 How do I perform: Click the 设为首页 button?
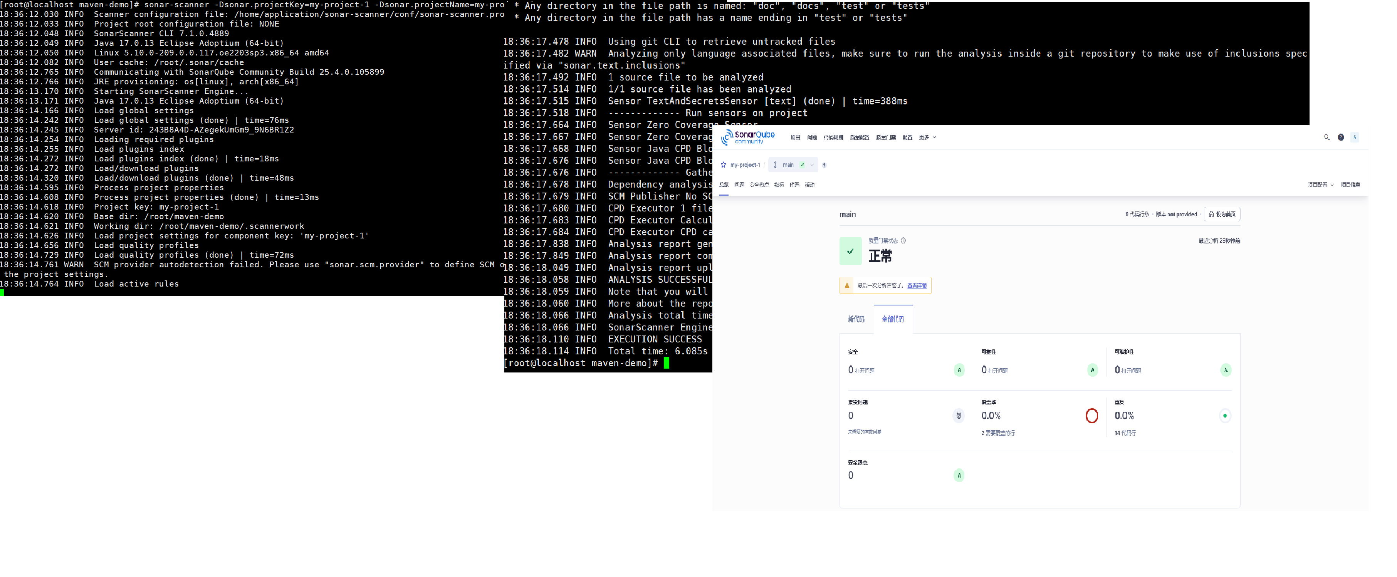[x=1222, y=214]
